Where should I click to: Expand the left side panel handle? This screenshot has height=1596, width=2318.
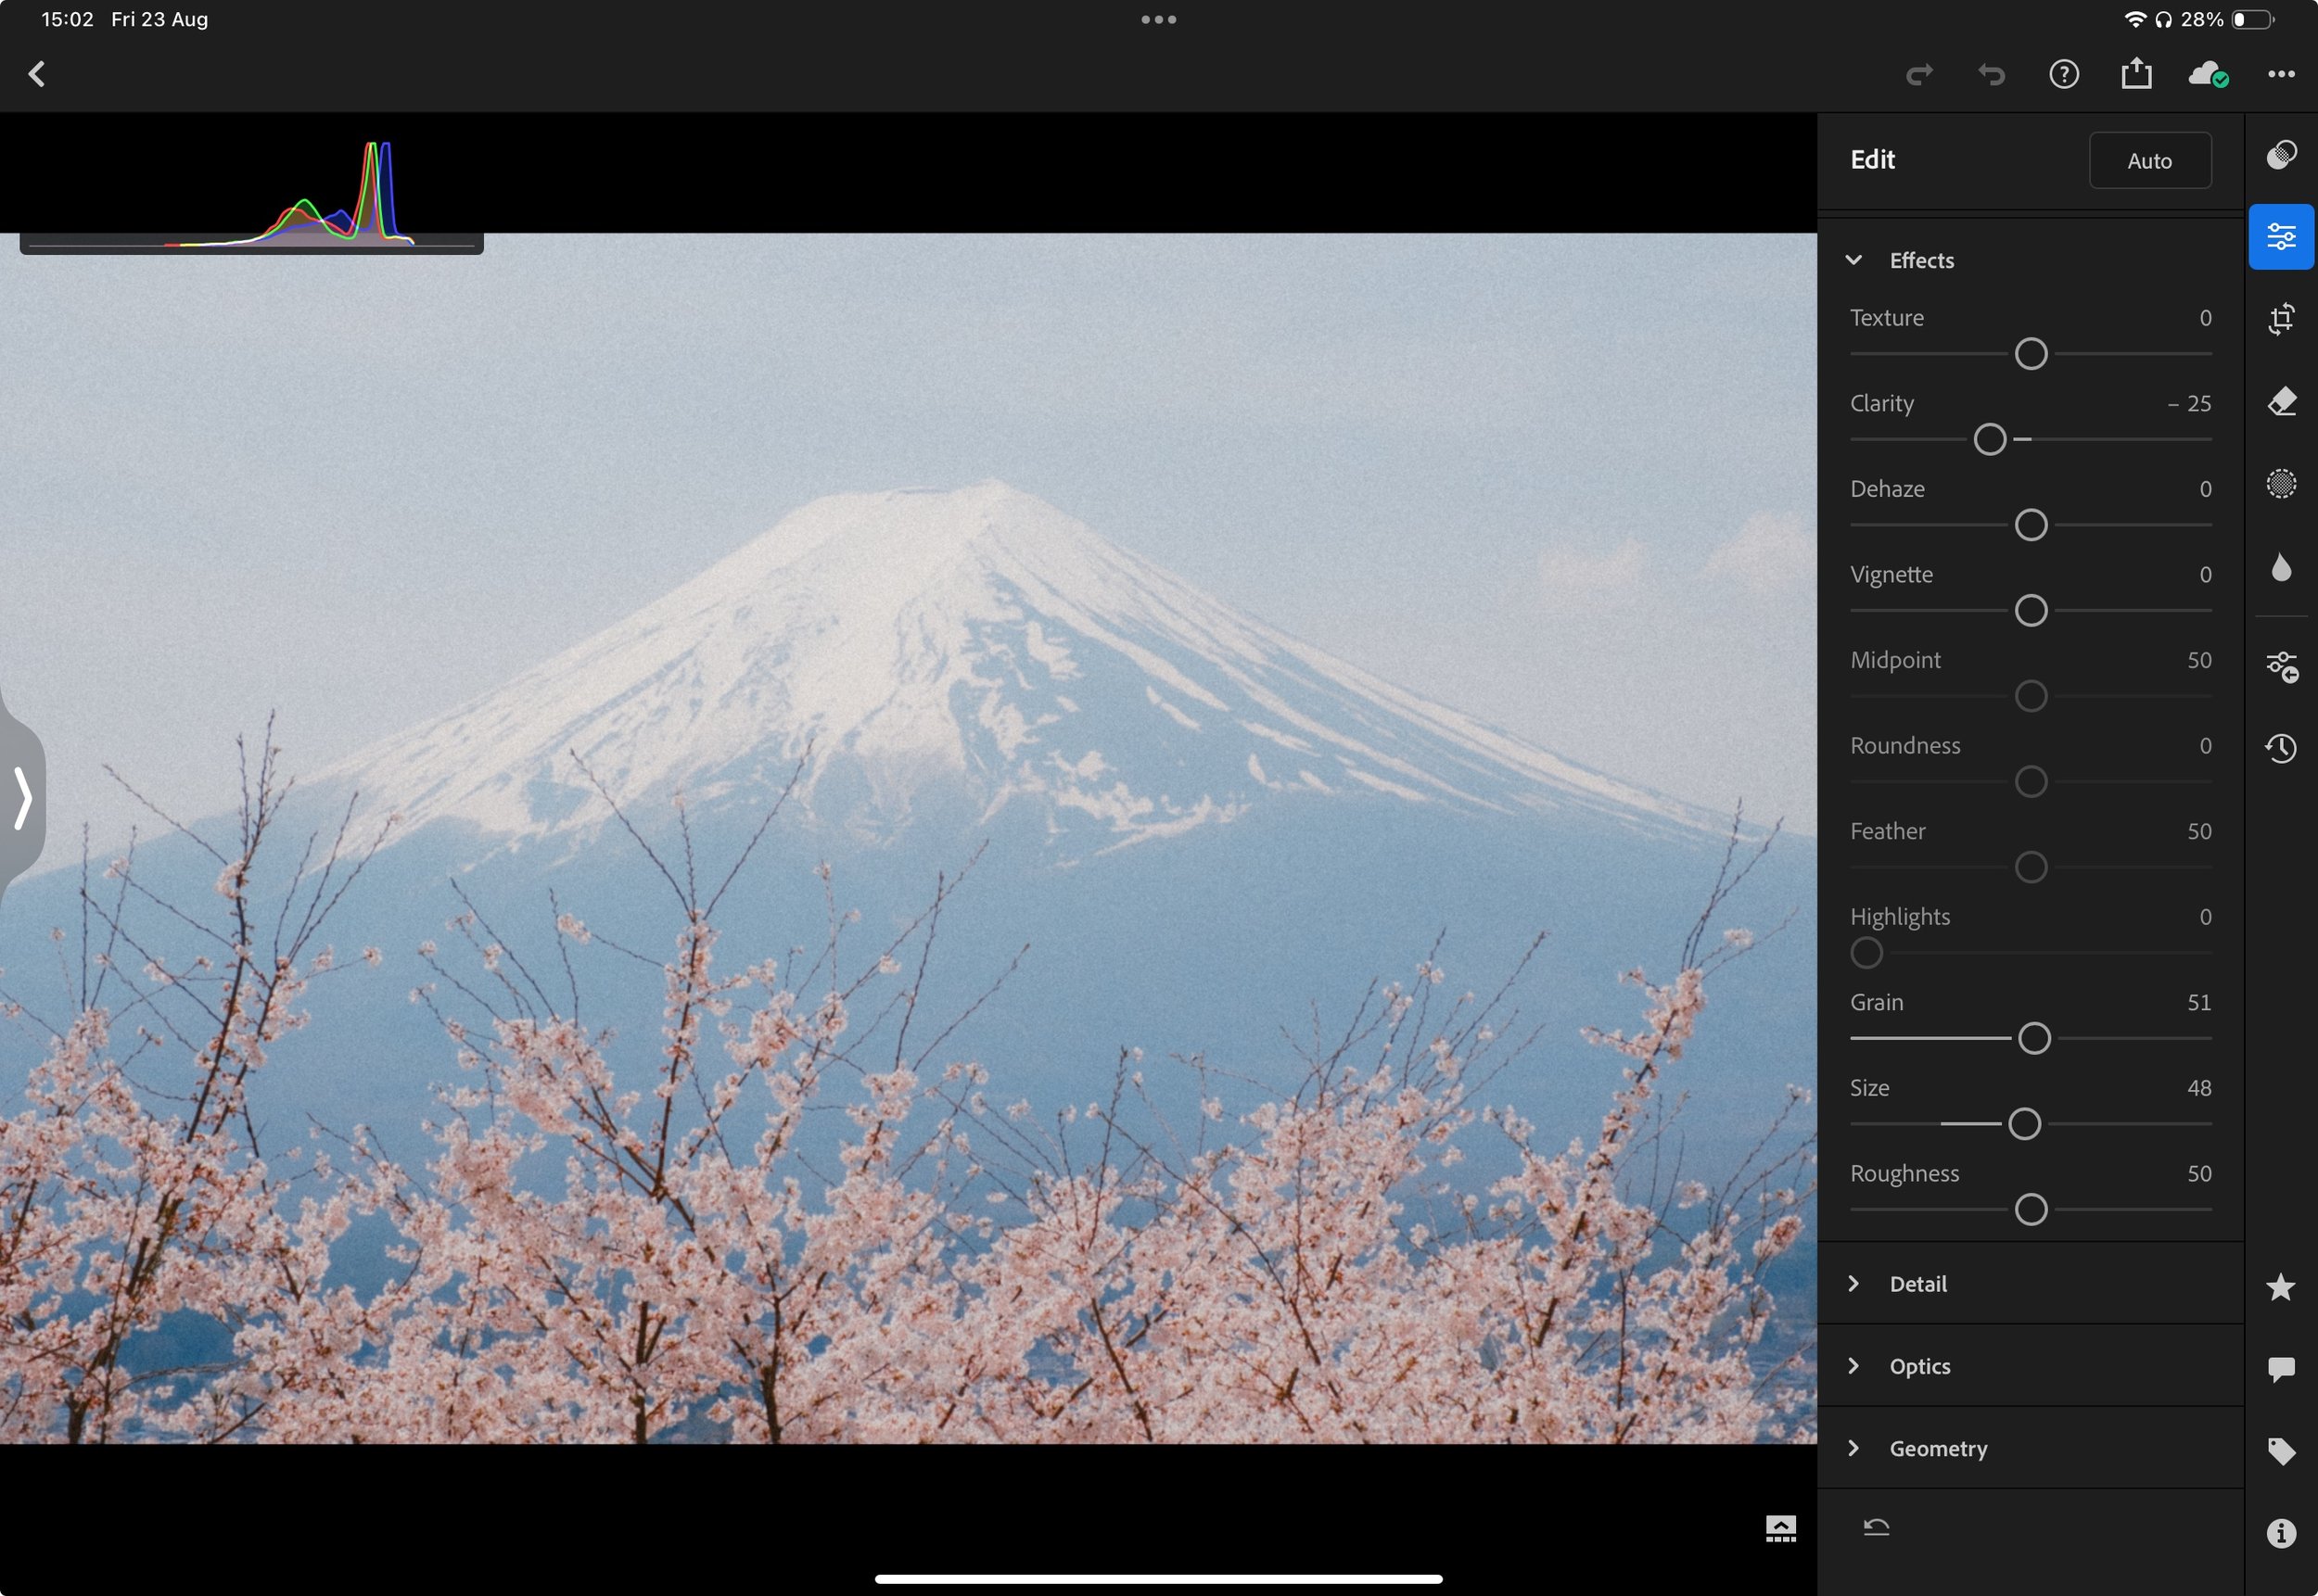point(22,798)
